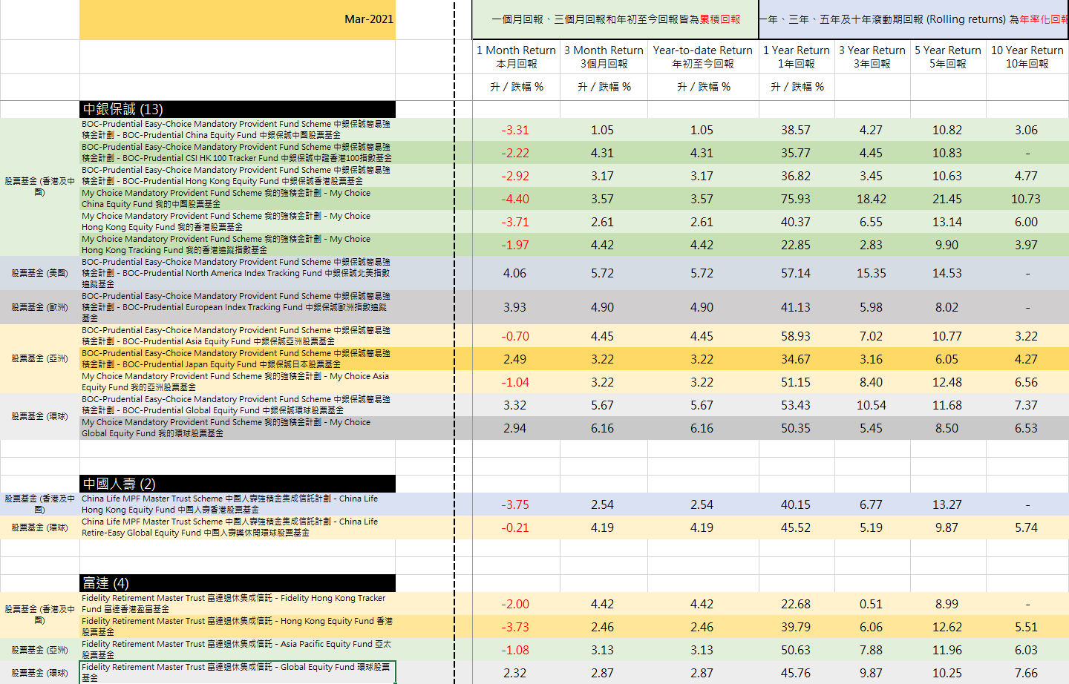This screenshot has width=1069, height=684.
Task: Click the 34.67 one year return value
Action: (796, 359)
